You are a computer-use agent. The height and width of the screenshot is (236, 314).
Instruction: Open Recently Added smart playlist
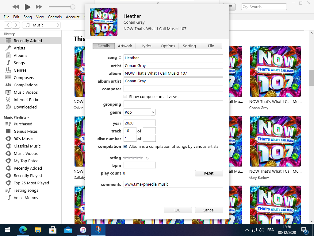(x=31, y=168)
